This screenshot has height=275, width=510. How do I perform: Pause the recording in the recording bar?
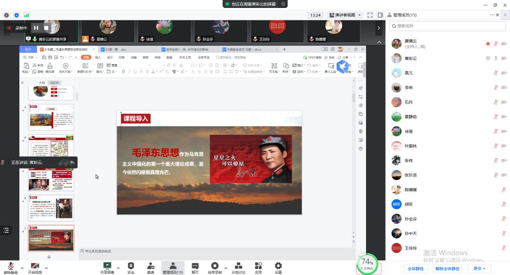(36, 28)
